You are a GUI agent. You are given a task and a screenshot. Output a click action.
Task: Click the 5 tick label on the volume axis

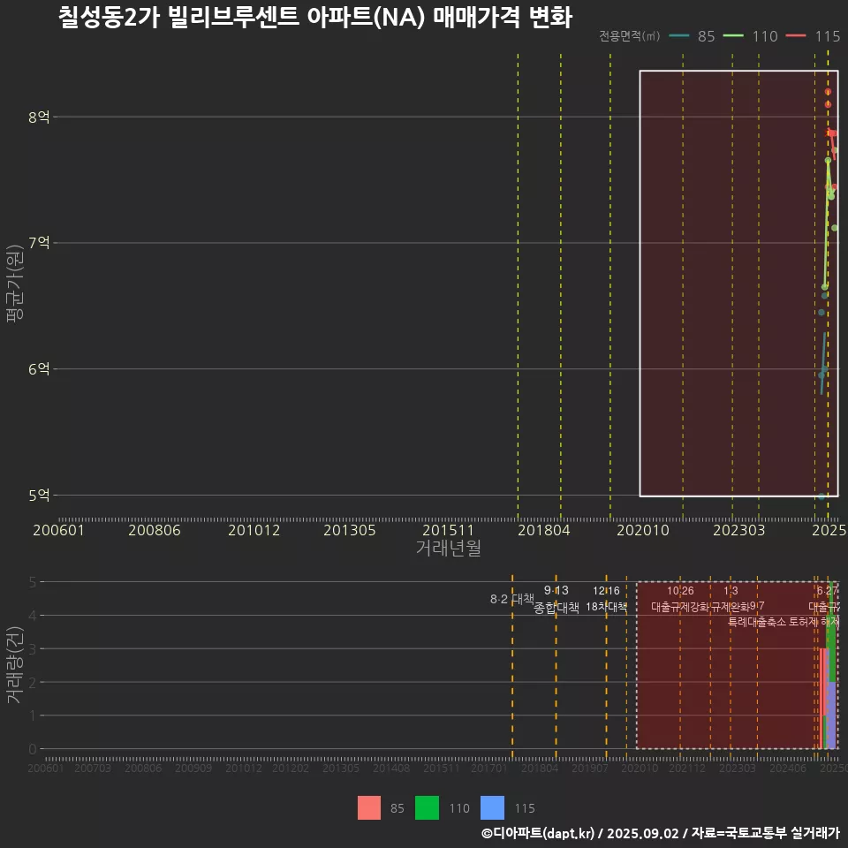coord(33,582)
